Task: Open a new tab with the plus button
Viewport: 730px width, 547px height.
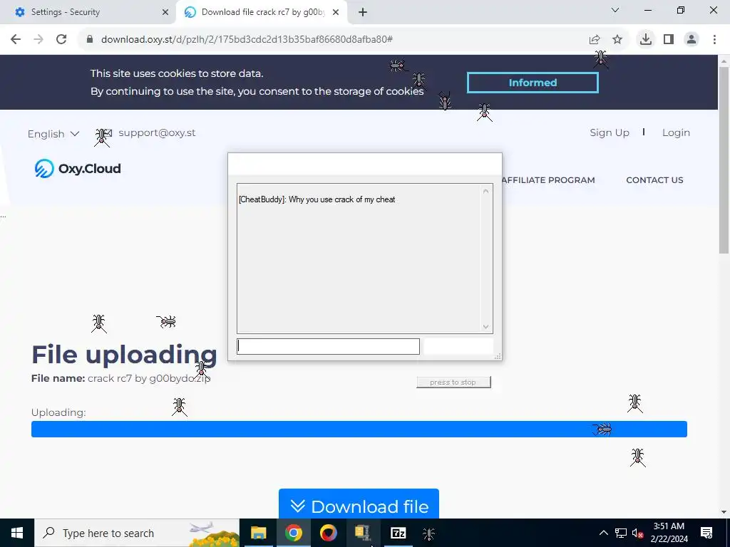Action: point(363,12)
